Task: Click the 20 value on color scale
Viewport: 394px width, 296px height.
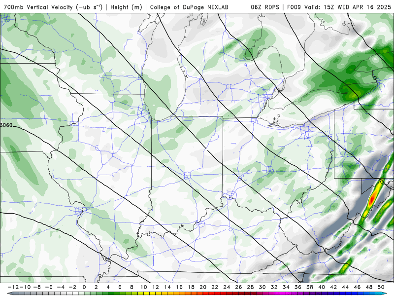Action: [203, 287]
